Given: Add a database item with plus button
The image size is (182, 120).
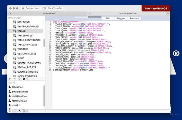Looking at the screenshot, I should pos(10,79).
